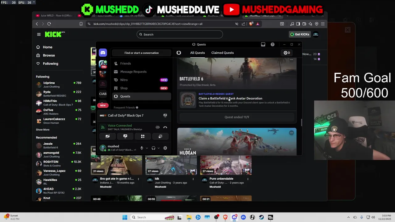Open Steam from the taskbar
This screenshot has height=222, width=395.
pyautogui.click(x=261, y=217)
